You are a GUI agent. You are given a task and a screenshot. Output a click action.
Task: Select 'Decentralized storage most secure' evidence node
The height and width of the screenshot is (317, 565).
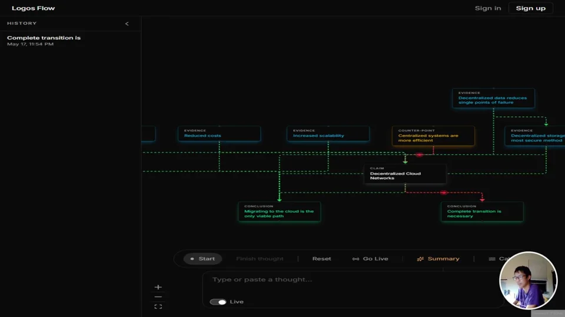click(x=535, y=136)
